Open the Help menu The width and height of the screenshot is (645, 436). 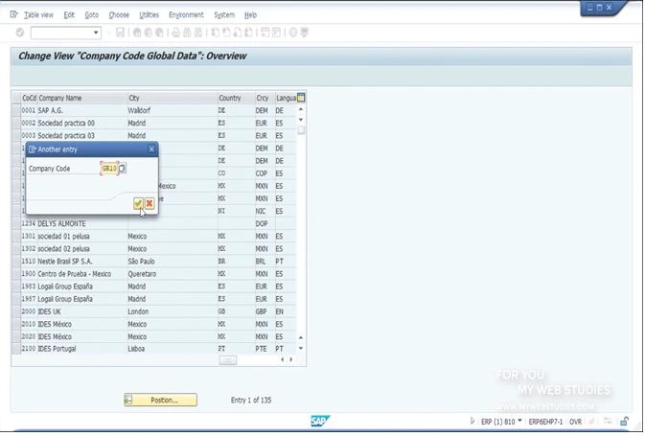(250, 14)
